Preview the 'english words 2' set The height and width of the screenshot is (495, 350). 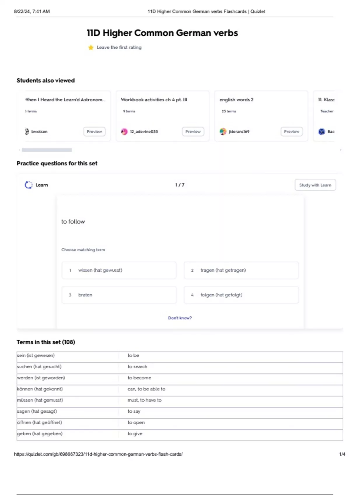tap(291, 132)
